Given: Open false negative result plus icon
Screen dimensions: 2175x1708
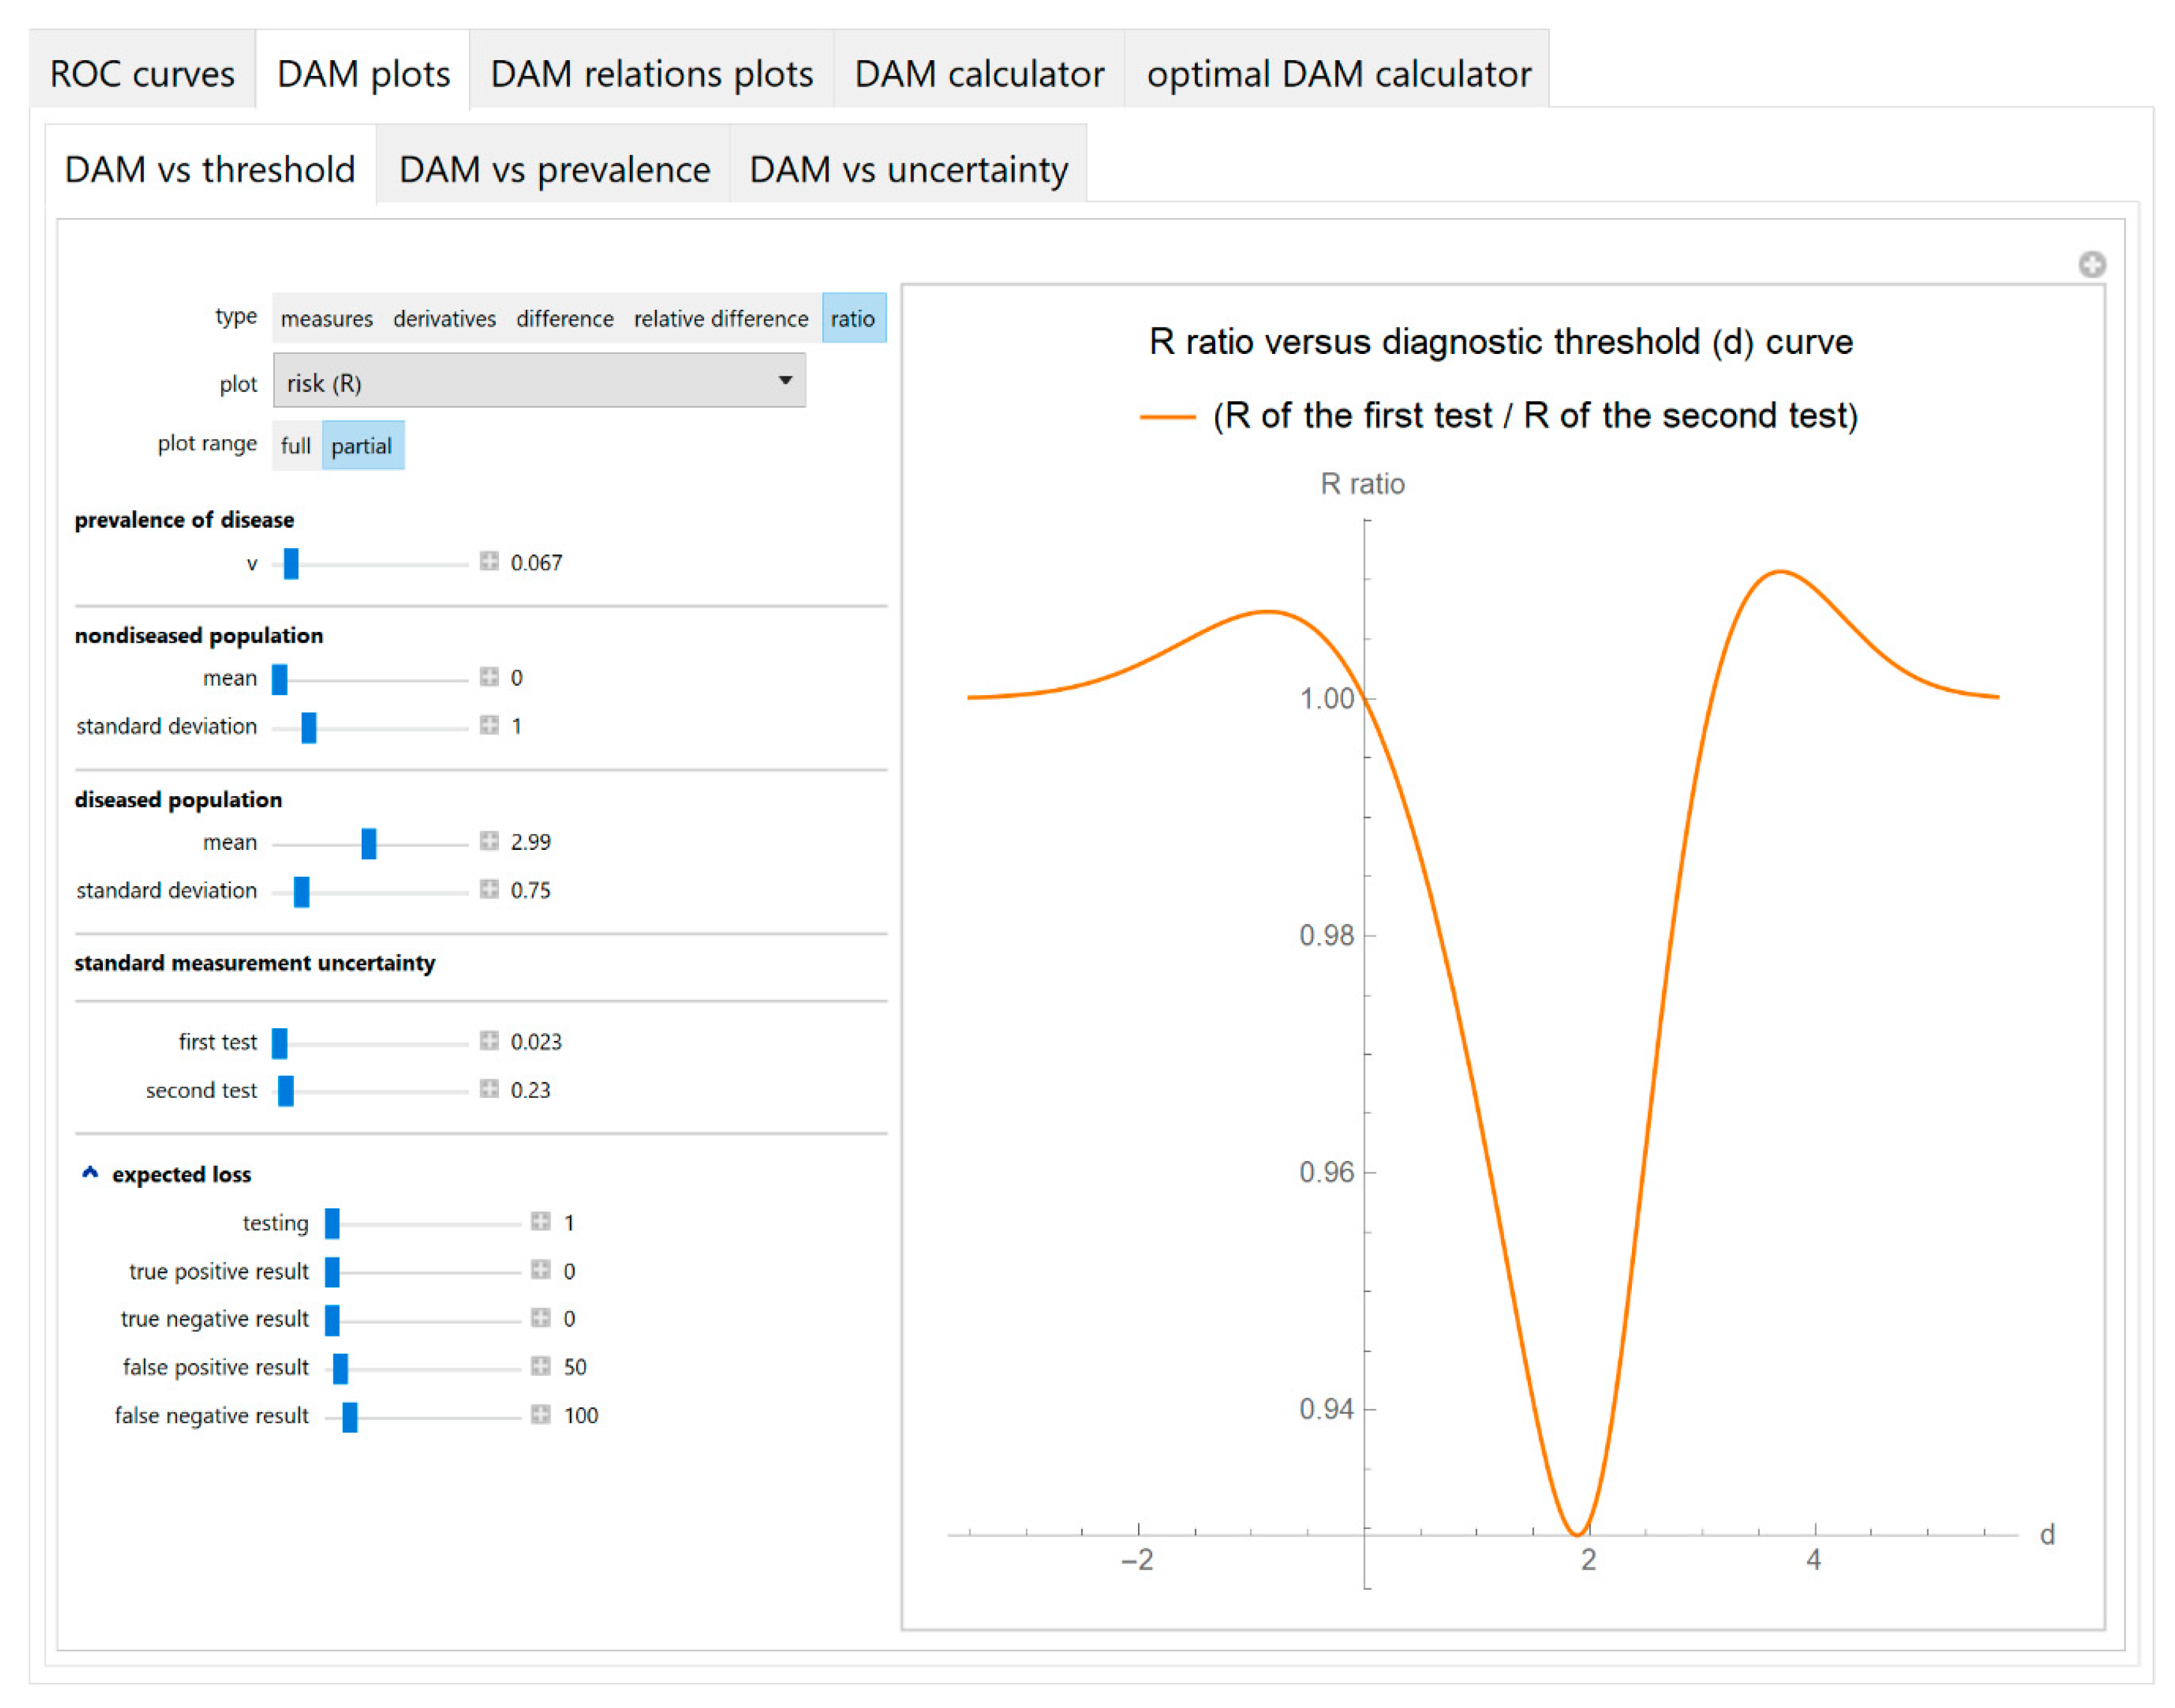Looking at the screenshot, I should coord(541,1414).
